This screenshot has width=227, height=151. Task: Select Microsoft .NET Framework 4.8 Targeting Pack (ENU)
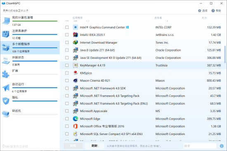coord(114,103)
